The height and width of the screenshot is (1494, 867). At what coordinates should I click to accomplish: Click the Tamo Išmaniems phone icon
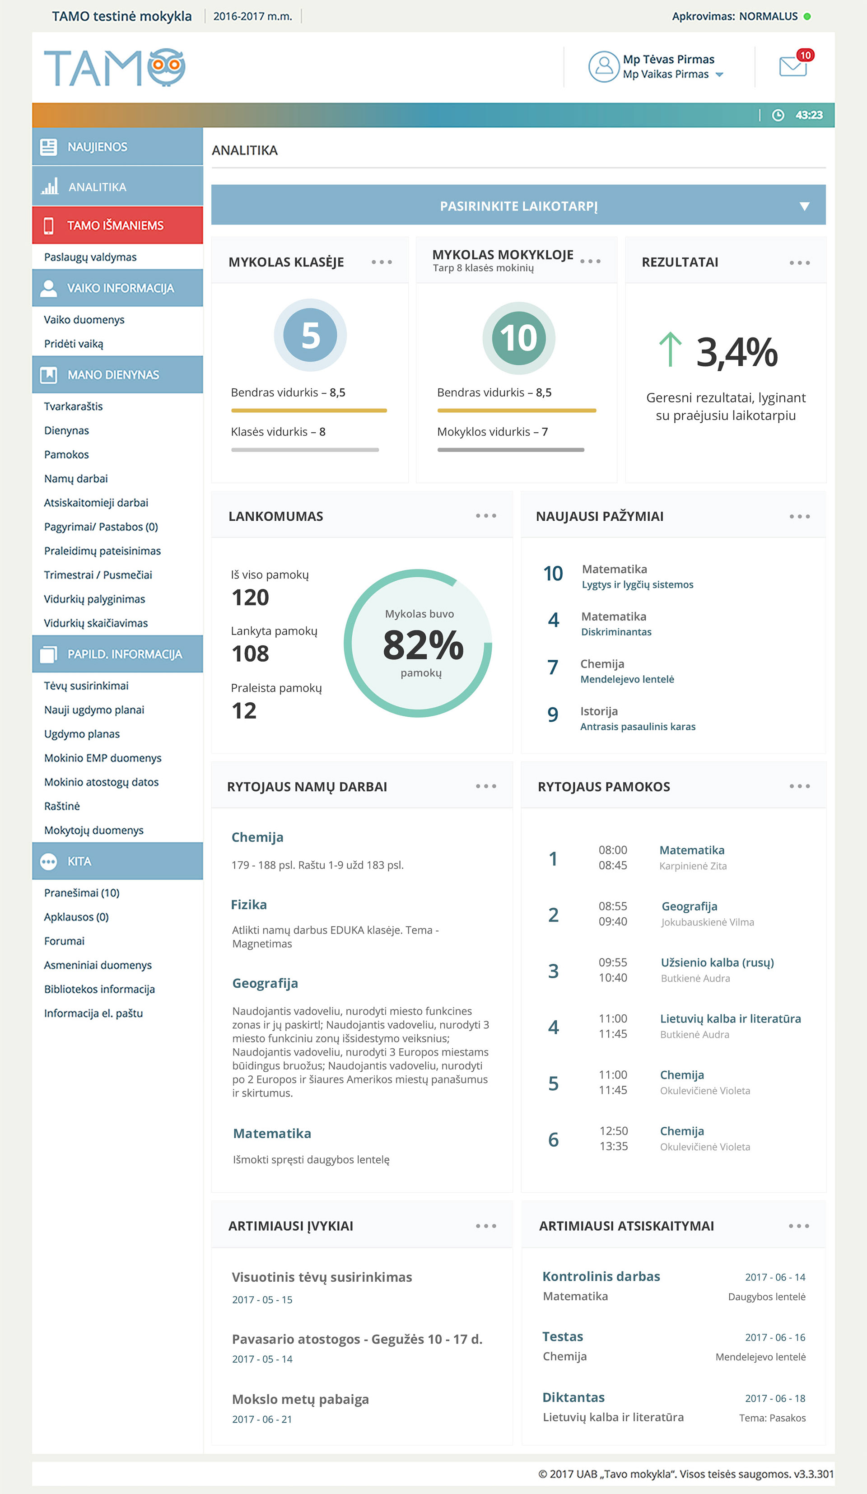coord(49,225)
